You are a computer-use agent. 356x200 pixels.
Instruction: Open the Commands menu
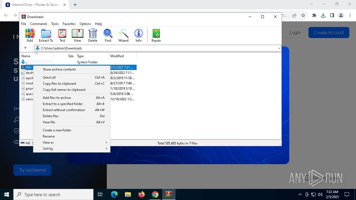39,24
